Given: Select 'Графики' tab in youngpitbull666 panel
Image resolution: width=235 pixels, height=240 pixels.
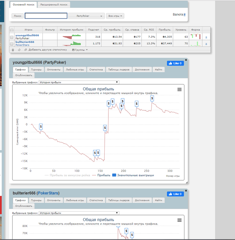Looking at the screenshot, I should 21,70.
